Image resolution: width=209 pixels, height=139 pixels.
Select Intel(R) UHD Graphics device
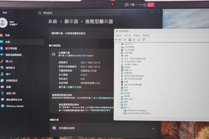(136, 110)
